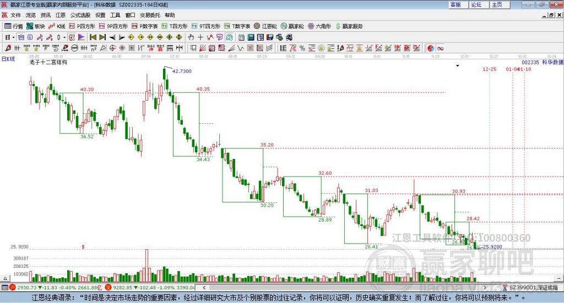The width and height of the screenshot is (564, 303).
Task: Click the 论坛 forum button
Action: 478,4
